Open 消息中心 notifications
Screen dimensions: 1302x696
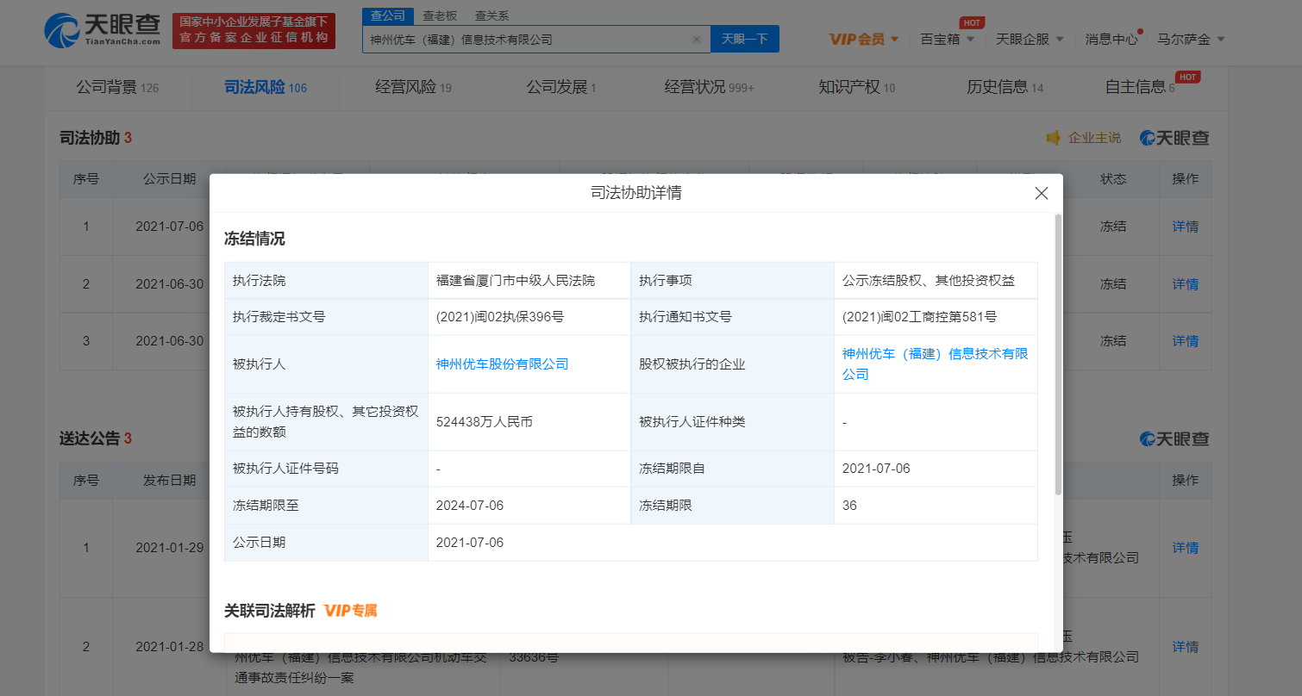point(1111,39)
